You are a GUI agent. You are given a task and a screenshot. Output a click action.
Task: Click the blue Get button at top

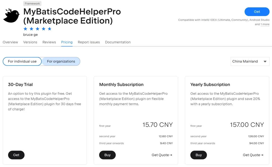click(x=257, y=12)
